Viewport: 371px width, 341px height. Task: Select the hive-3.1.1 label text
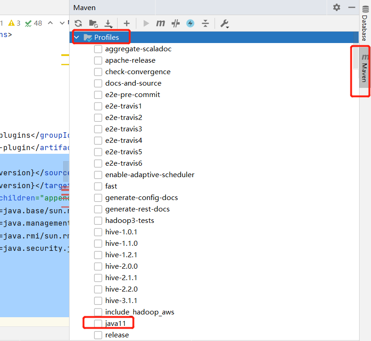point(121,301)
